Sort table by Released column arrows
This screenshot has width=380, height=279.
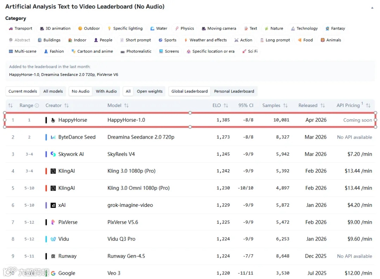click(323, 106)
